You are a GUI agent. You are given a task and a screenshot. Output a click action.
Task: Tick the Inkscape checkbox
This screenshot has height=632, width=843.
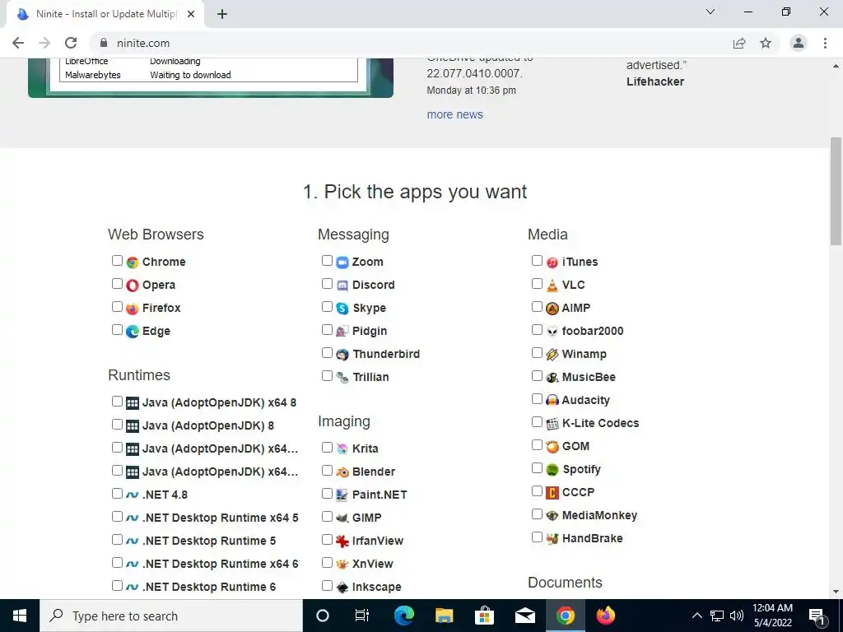327,586
